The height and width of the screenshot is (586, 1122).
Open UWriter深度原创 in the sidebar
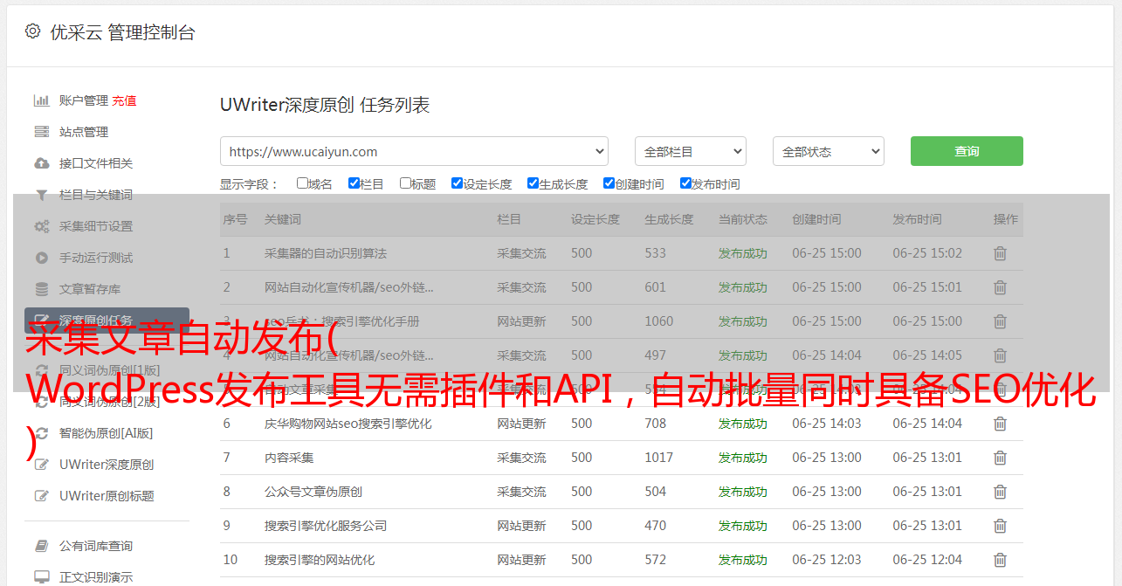click(106, 465)
